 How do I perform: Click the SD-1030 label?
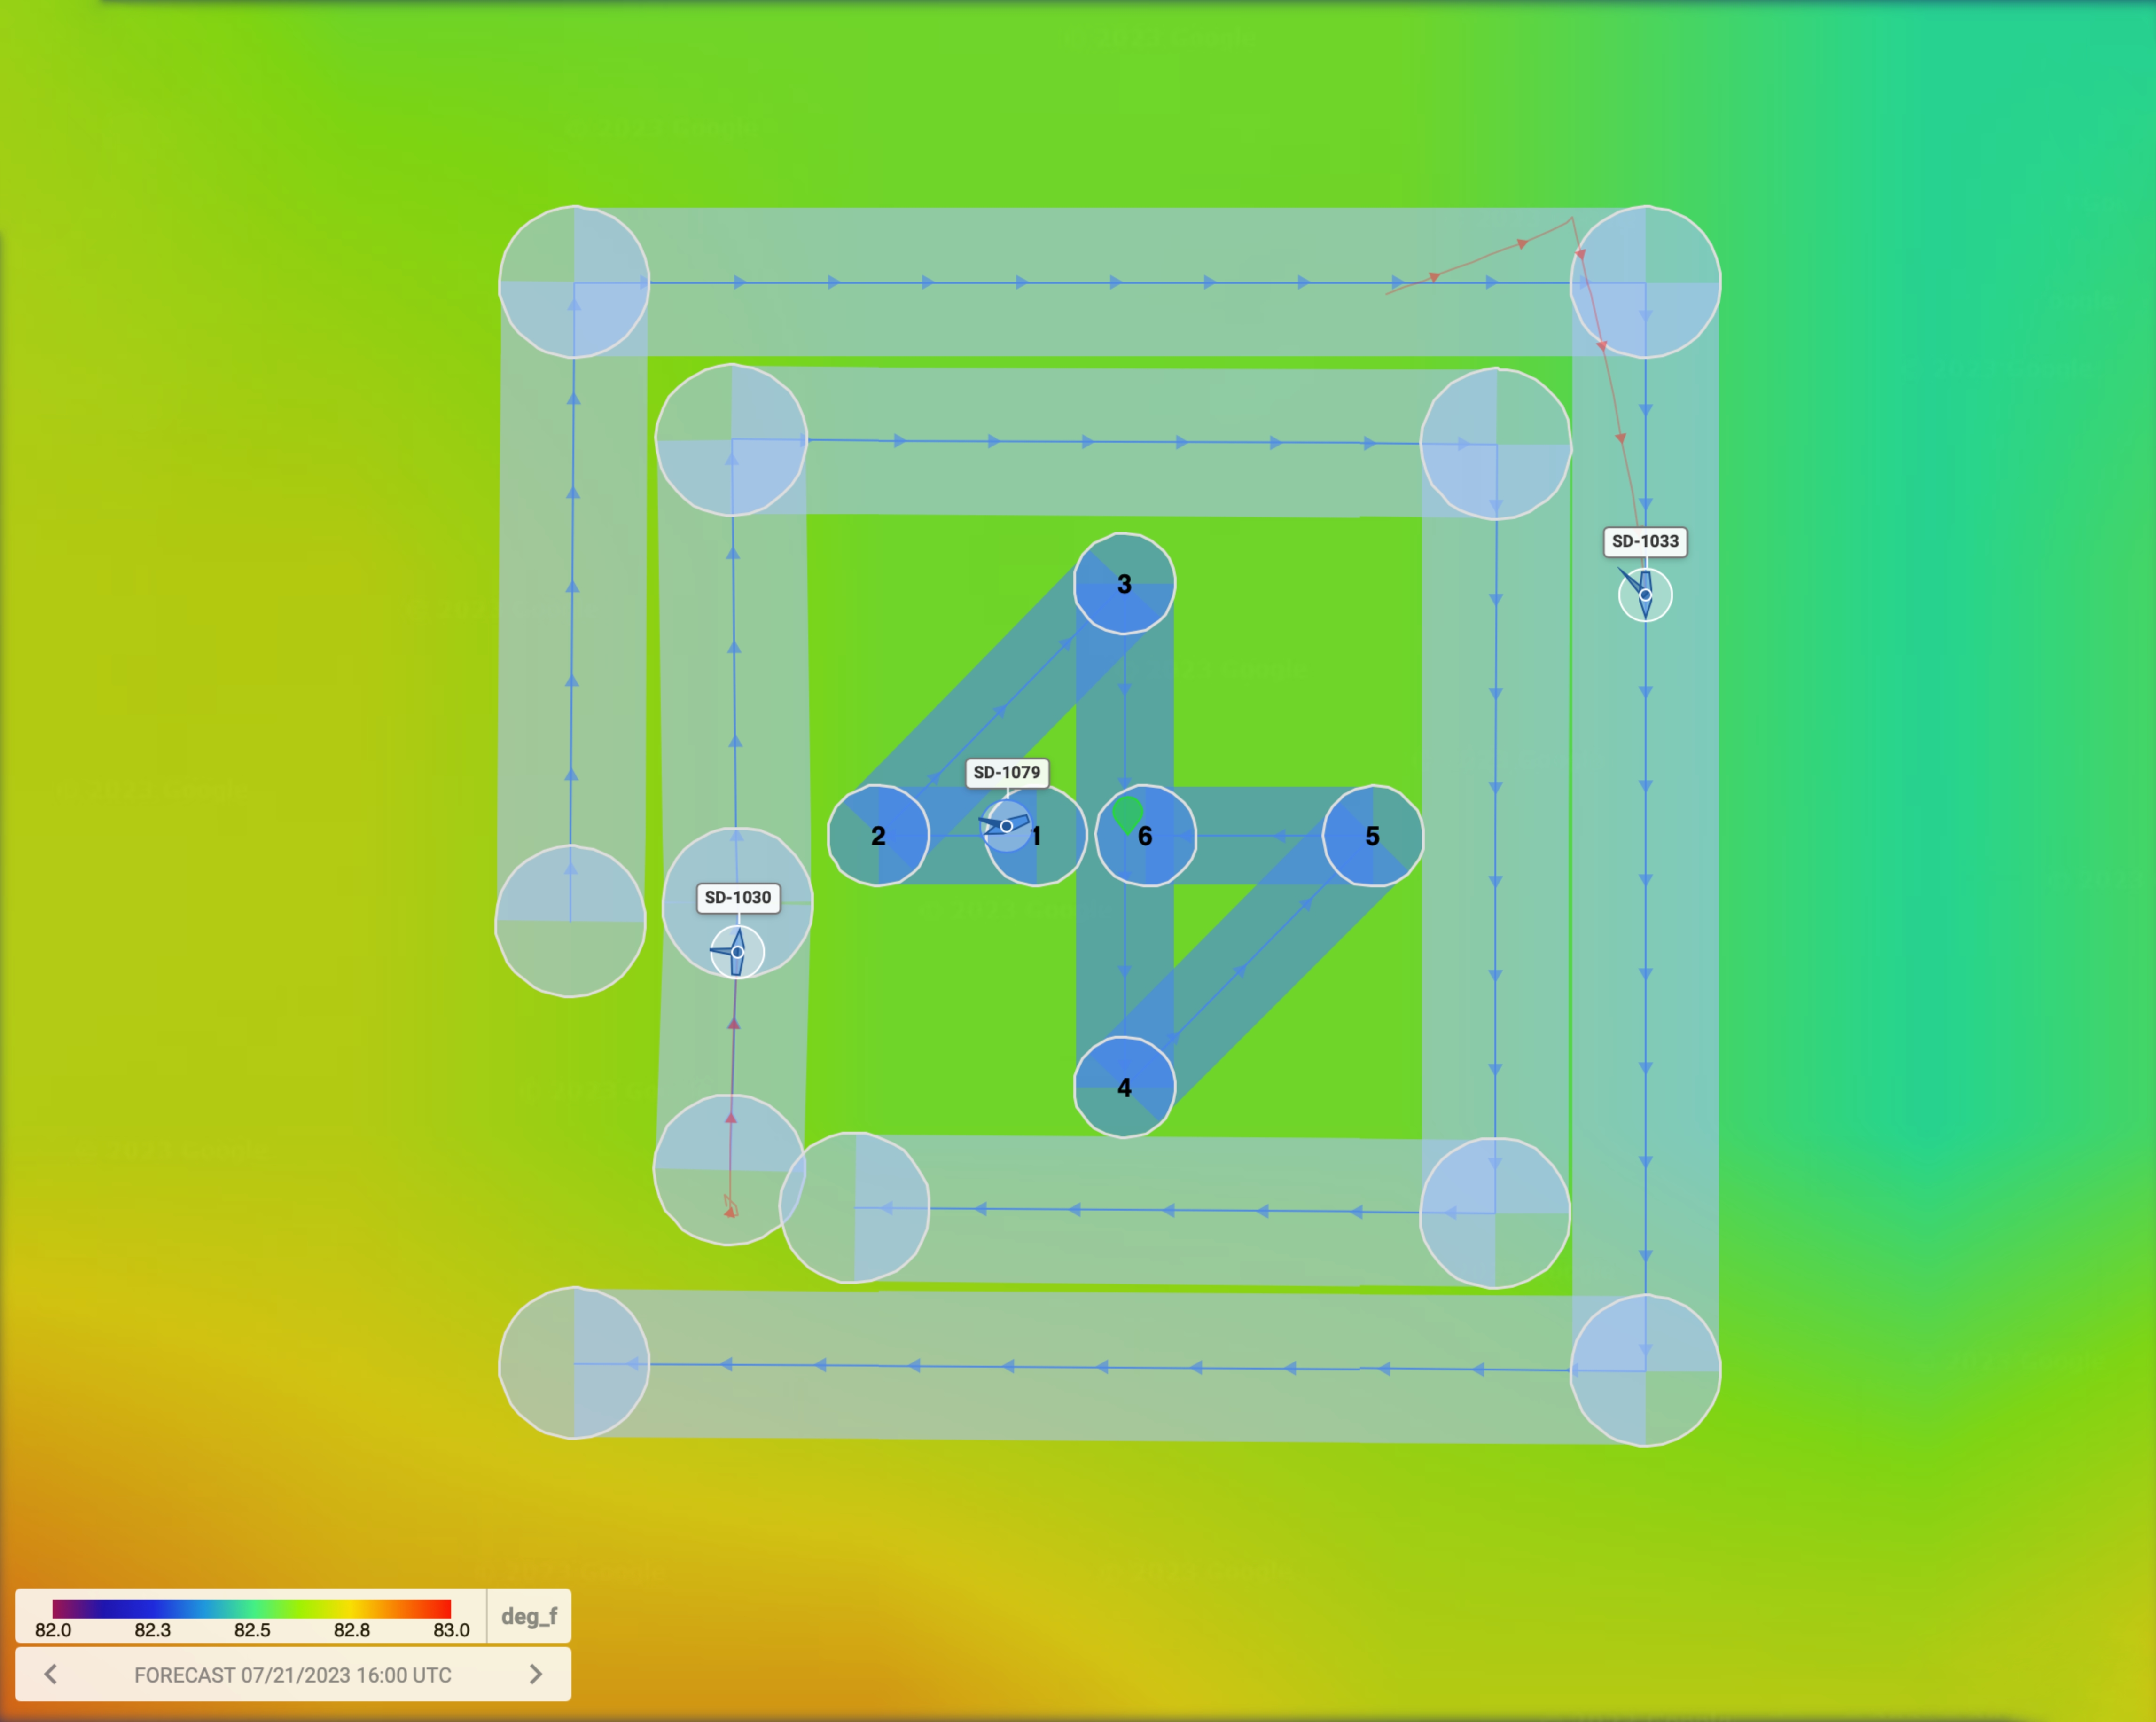pyautogui.click(x=738, y=897)
